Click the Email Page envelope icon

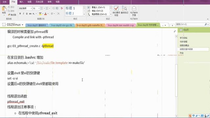[134, 9]
